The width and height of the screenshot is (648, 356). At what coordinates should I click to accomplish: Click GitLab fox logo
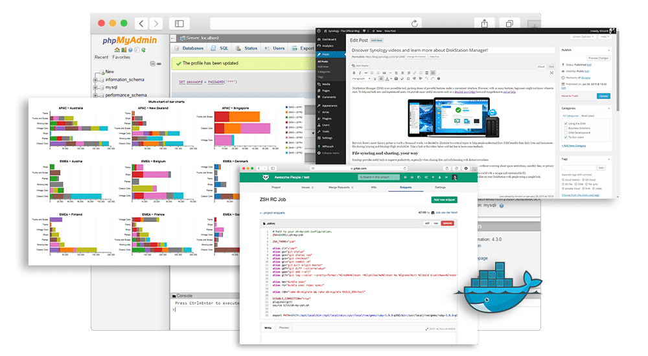(266, 177)
